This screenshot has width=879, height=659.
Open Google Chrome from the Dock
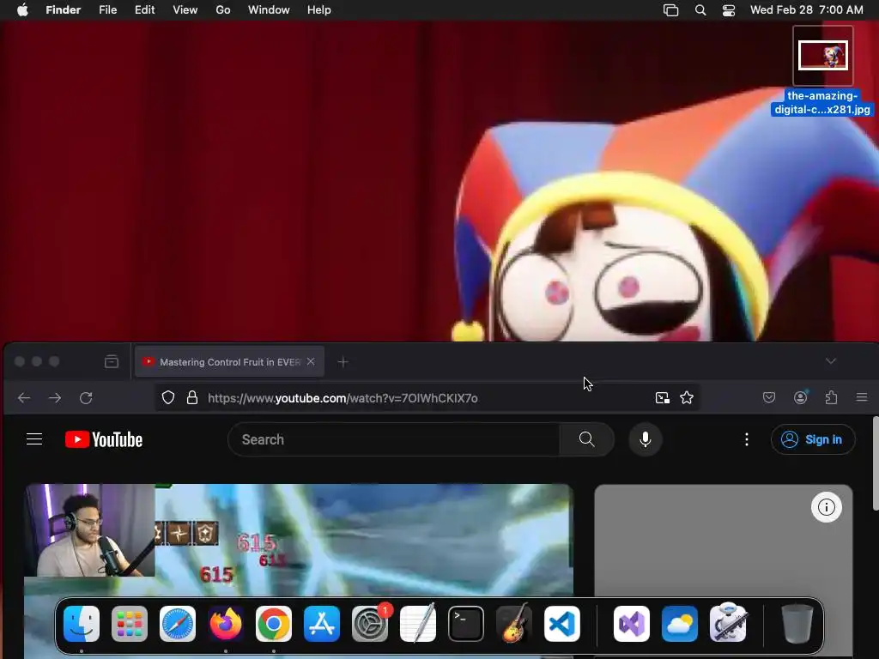(x=274, y=624)
